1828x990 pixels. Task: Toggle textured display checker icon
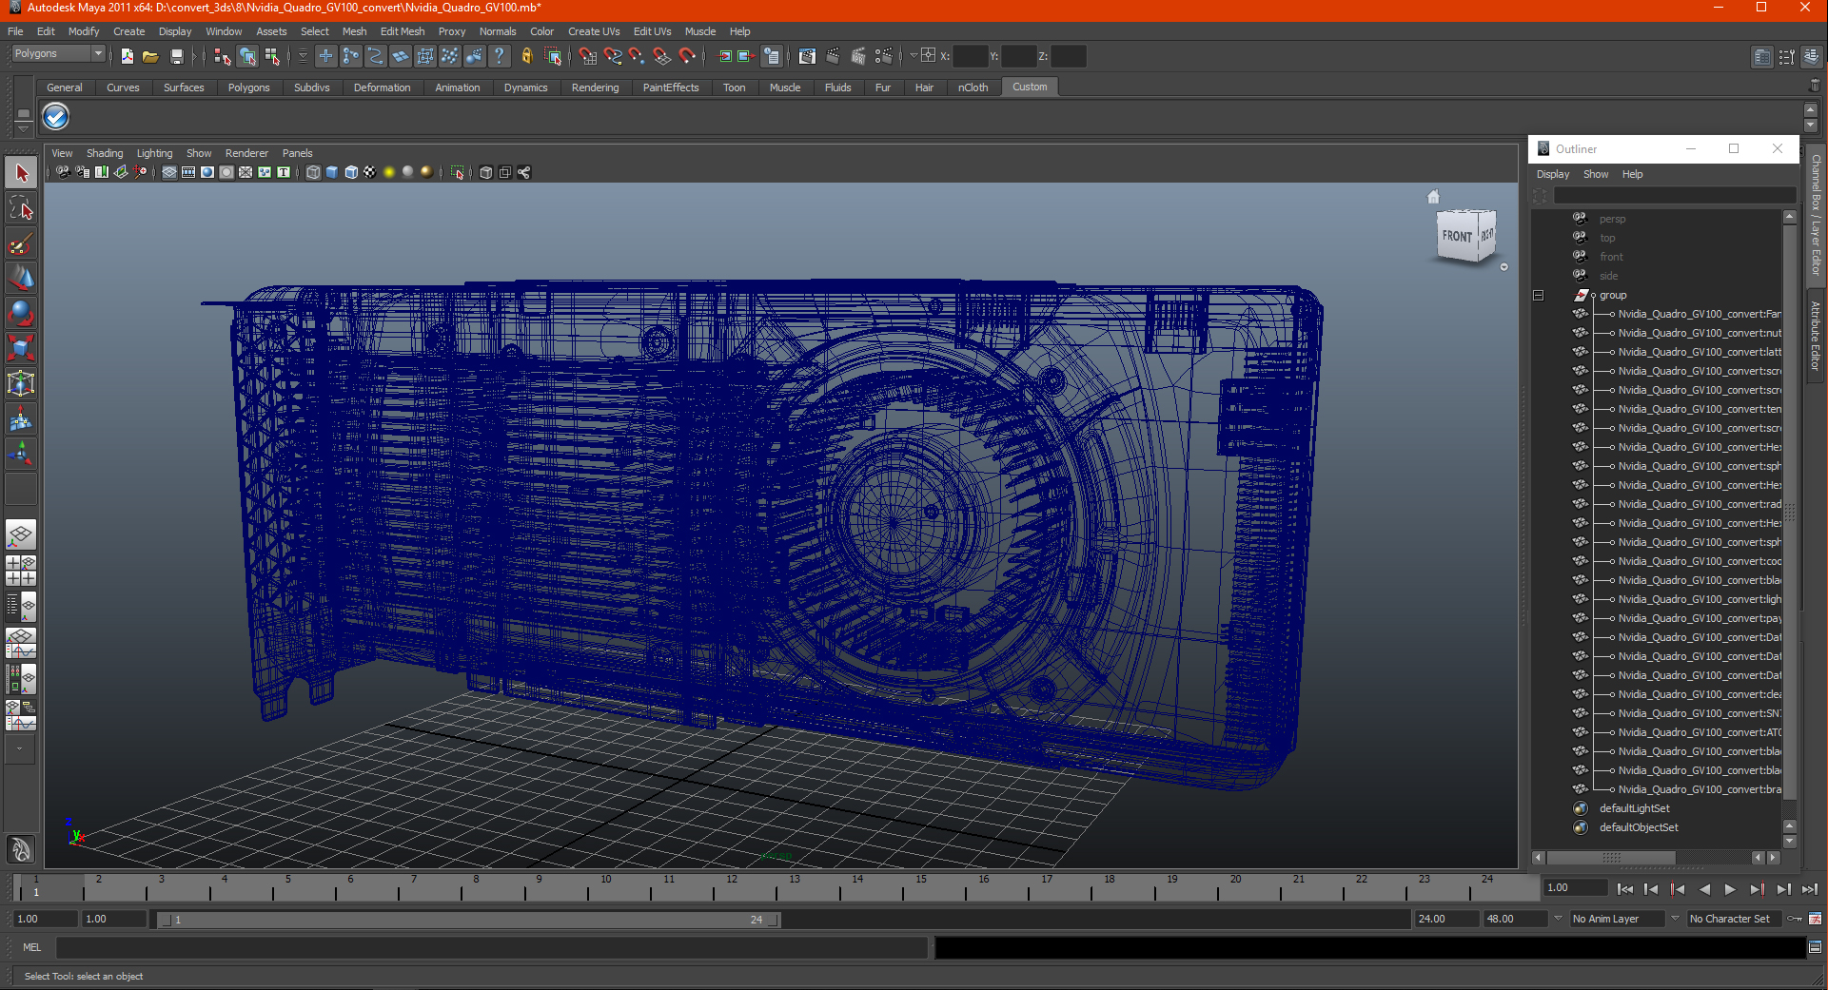point(370,172)
